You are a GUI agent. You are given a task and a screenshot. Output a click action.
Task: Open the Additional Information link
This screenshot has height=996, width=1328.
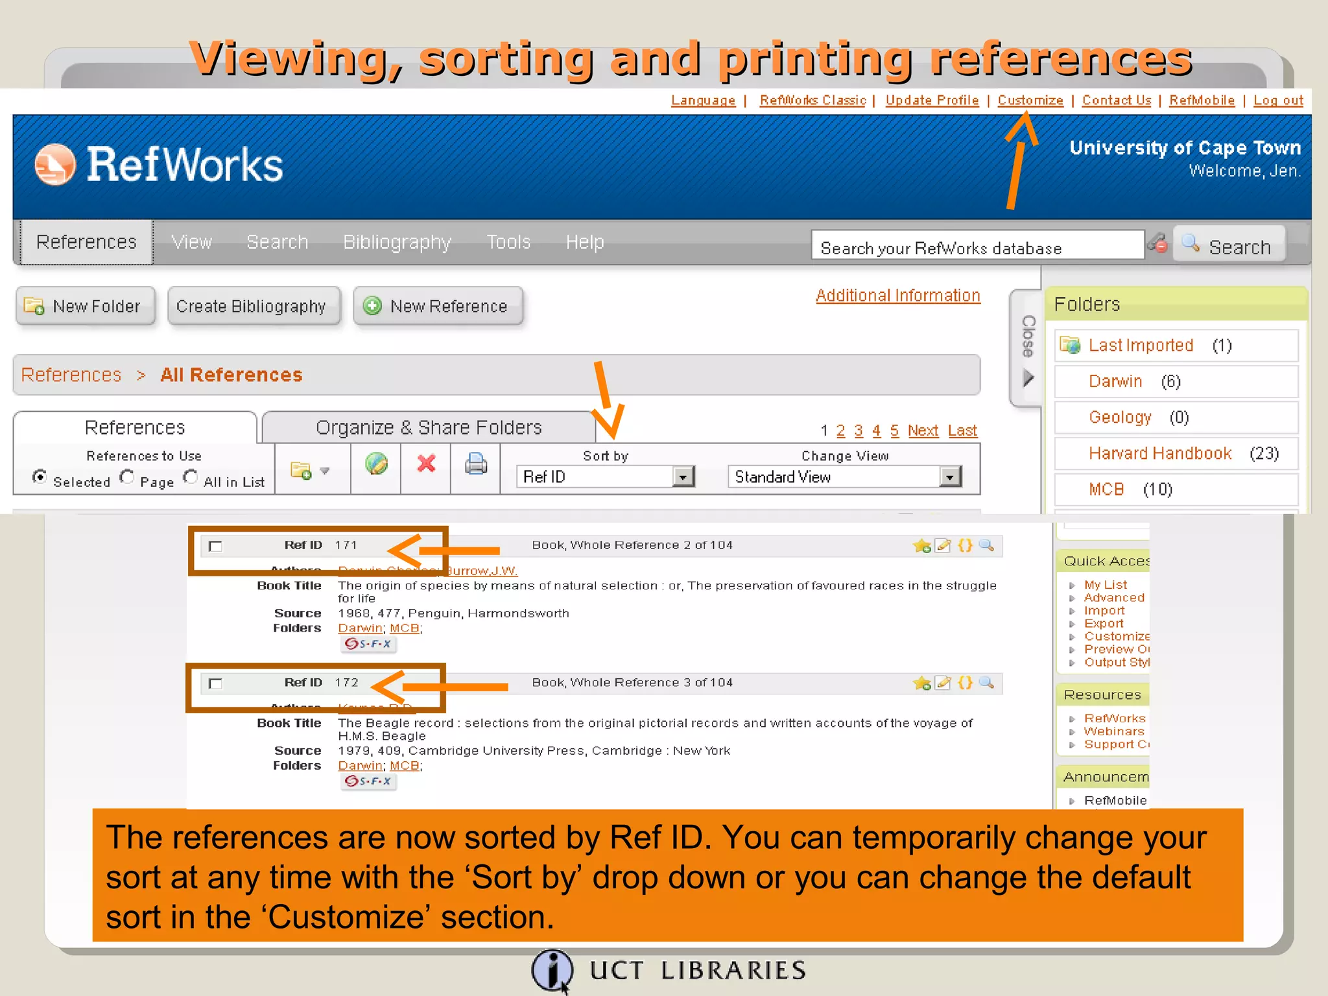898,296
